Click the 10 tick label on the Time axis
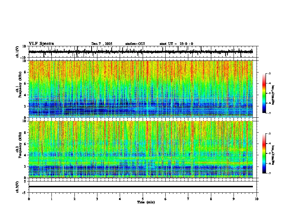289x223 pixels. coord(257,199)
